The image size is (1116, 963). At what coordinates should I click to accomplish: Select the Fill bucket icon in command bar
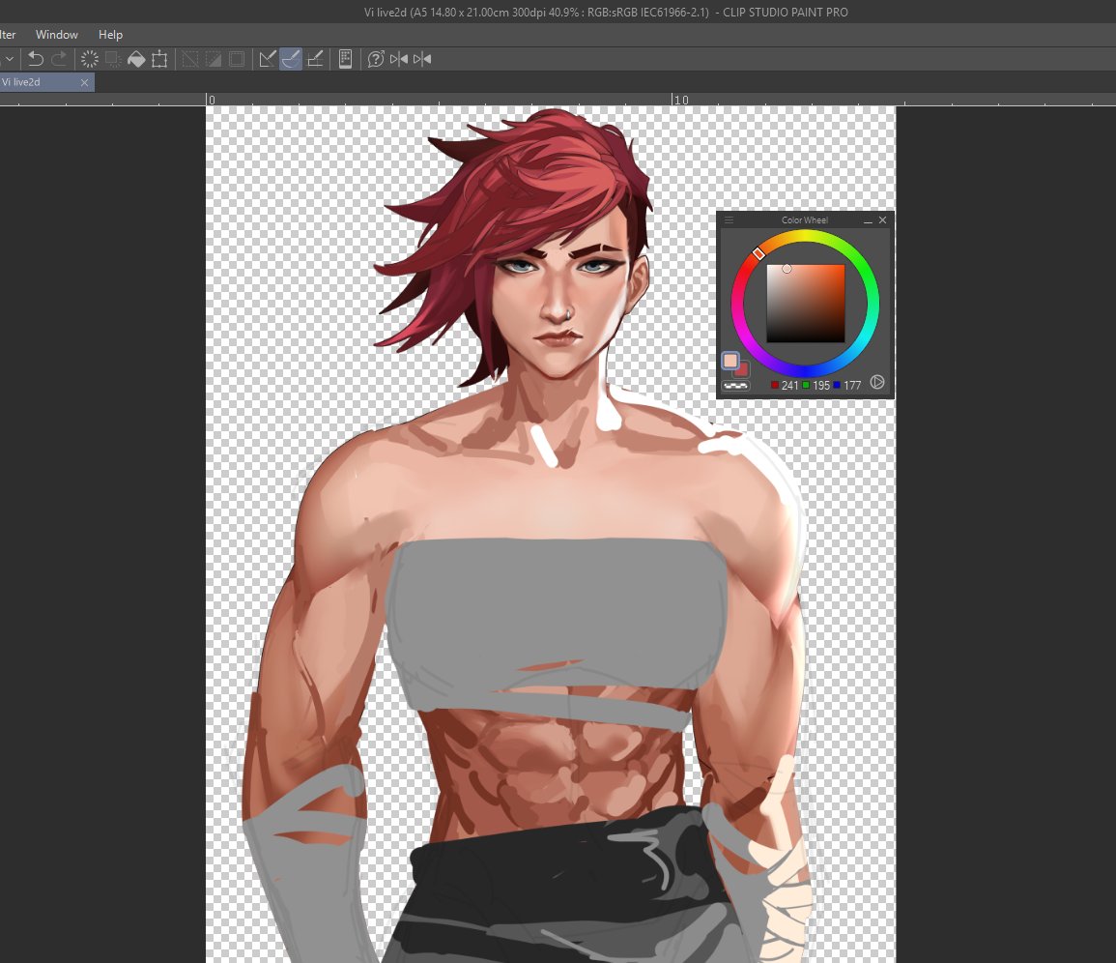click(136, 59)
